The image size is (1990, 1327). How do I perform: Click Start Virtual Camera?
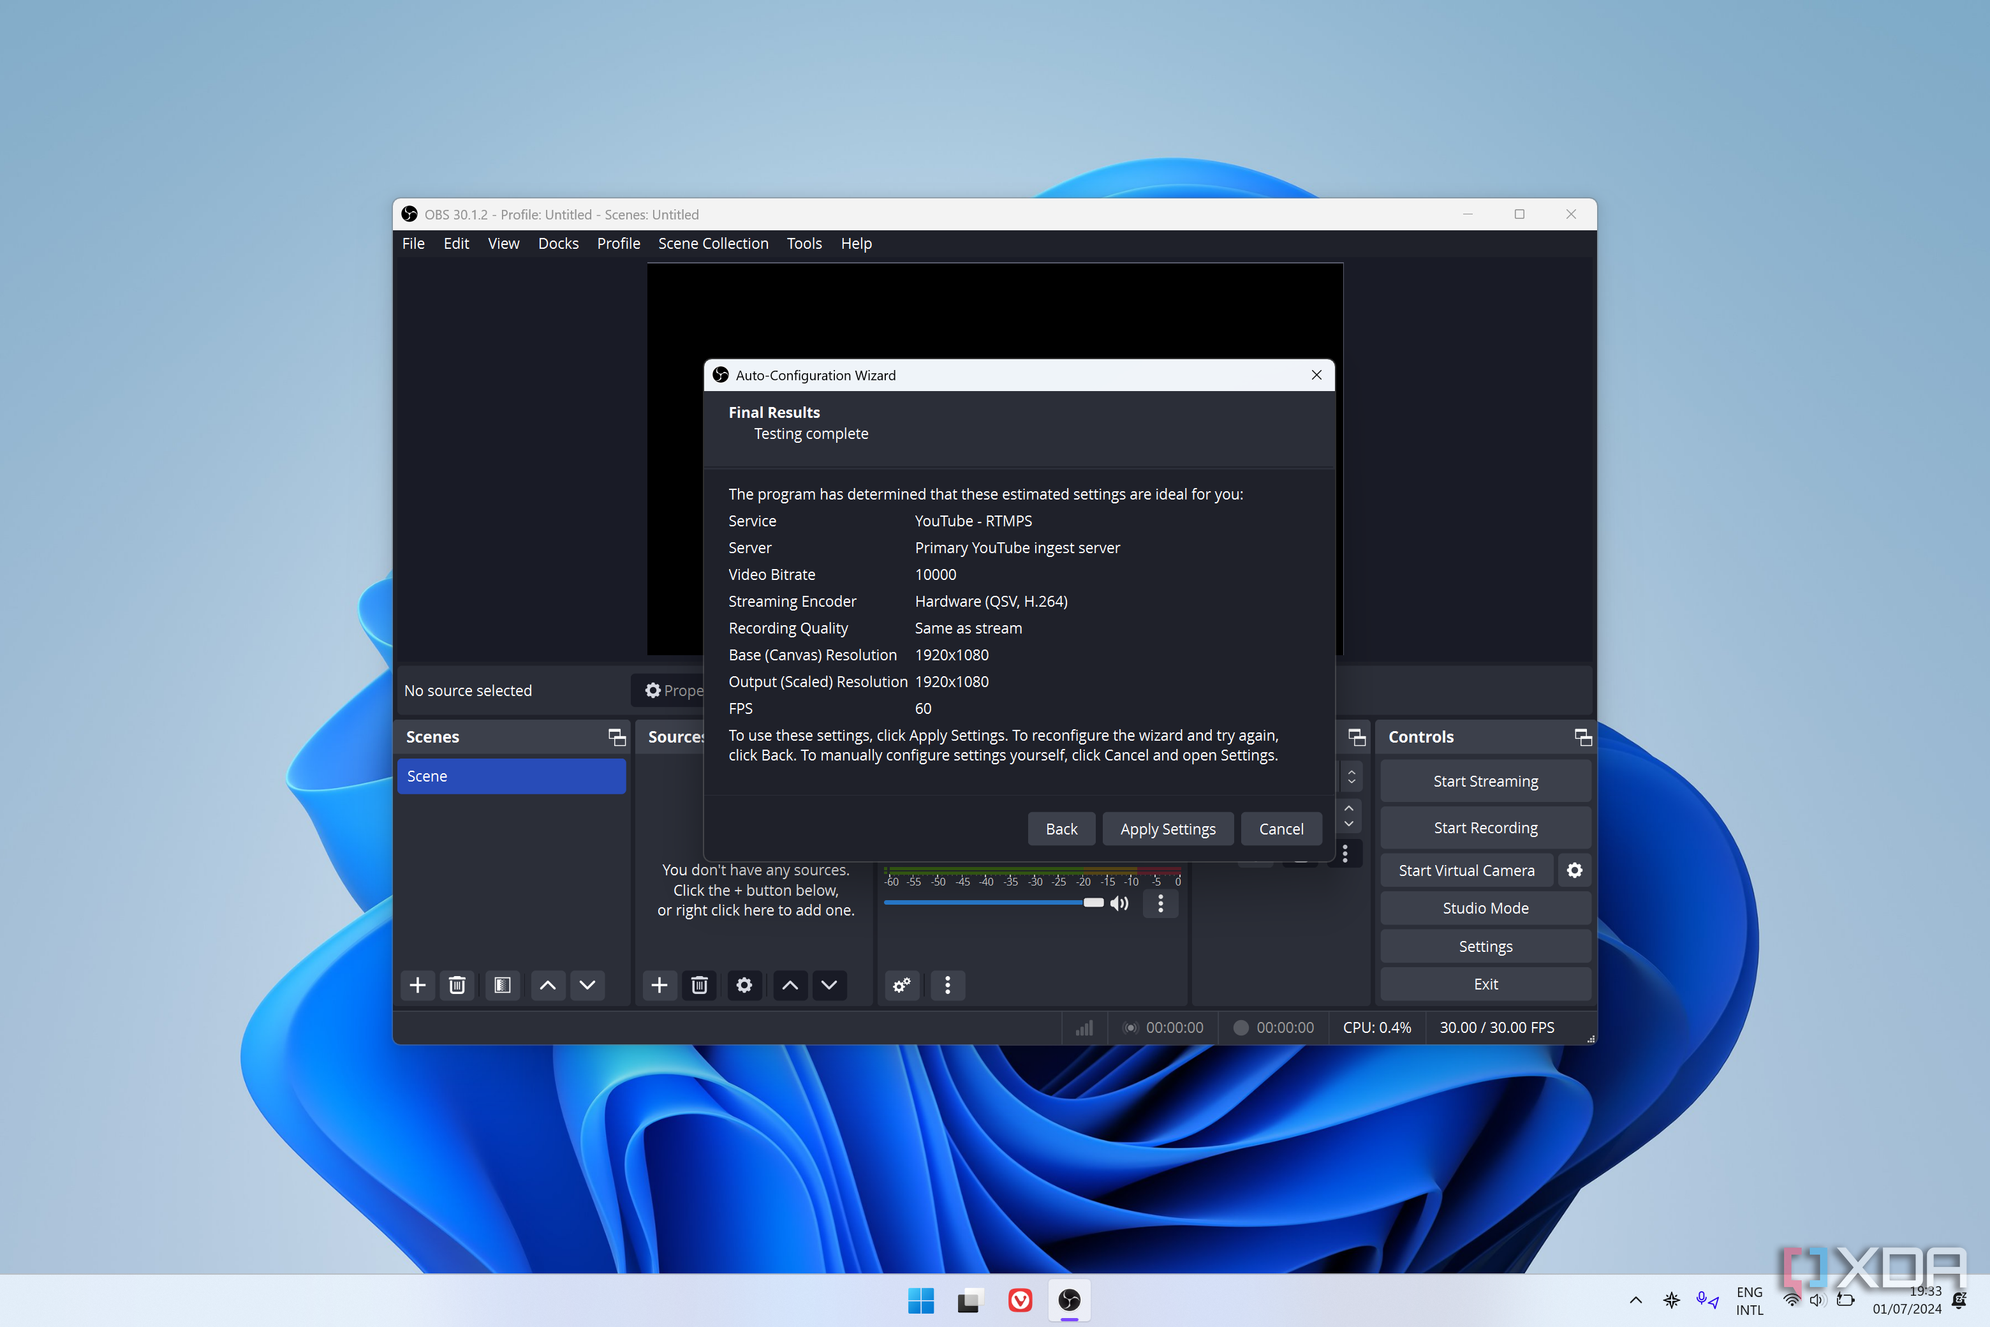tap(1466, 870)
